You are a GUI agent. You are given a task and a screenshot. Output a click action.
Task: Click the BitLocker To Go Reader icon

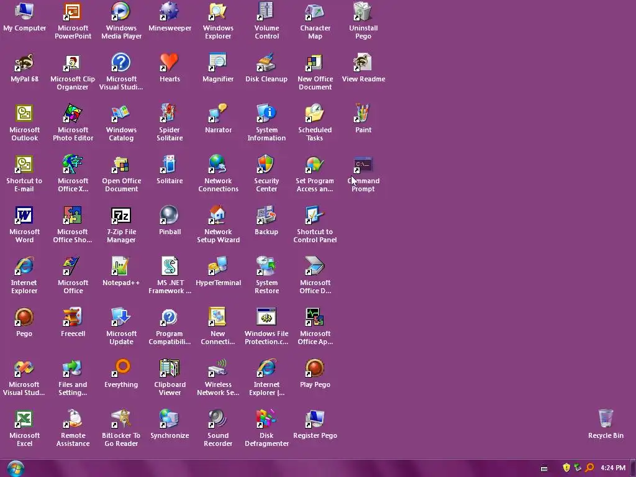click(121, 419)
